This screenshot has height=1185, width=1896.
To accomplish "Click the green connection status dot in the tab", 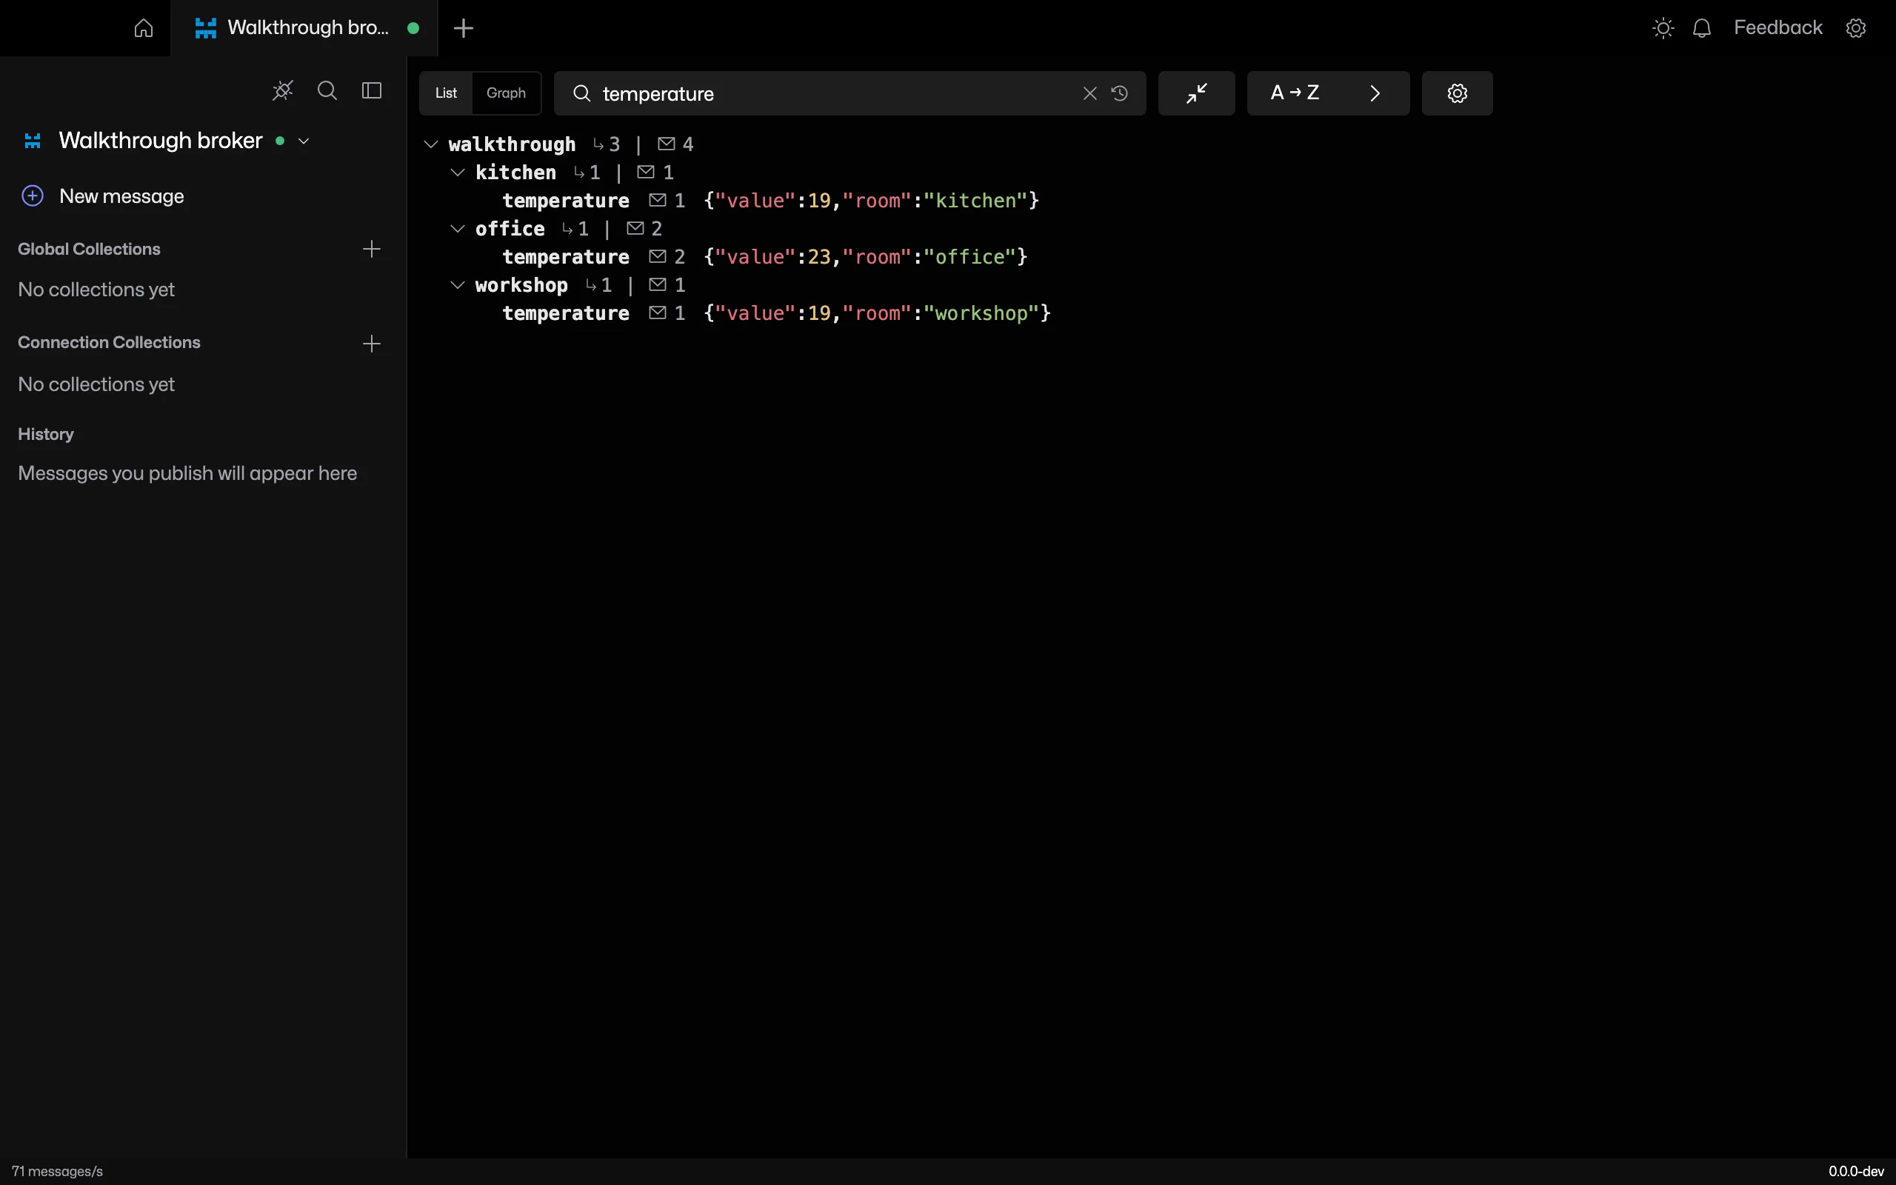I will [x=413, y=28].
